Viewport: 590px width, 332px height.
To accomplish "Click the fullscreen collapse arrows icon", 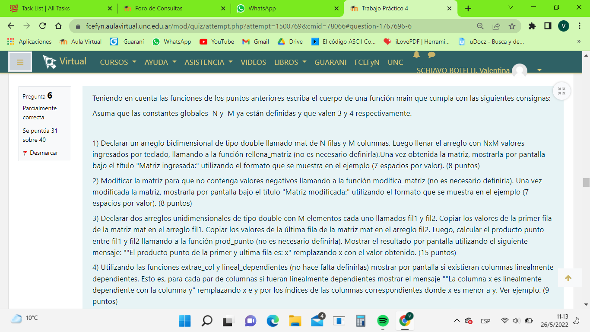I will [x=561, y=91].
